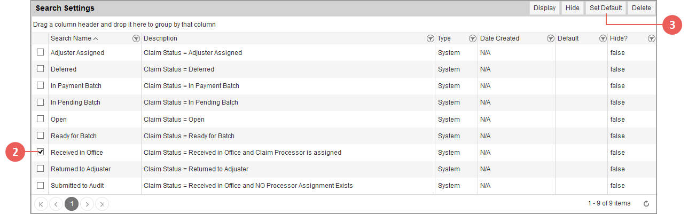Go to the next results page

tap(87, 203)
